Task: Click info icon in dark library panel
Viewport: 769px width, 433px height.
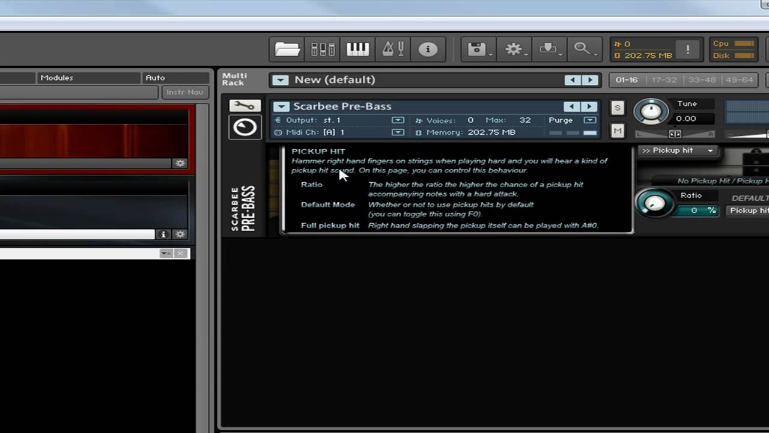Action: coord(163,234)
